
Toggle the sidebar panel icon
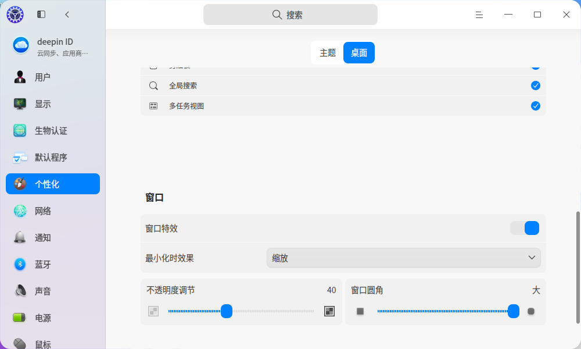click(x=41, y=15)
